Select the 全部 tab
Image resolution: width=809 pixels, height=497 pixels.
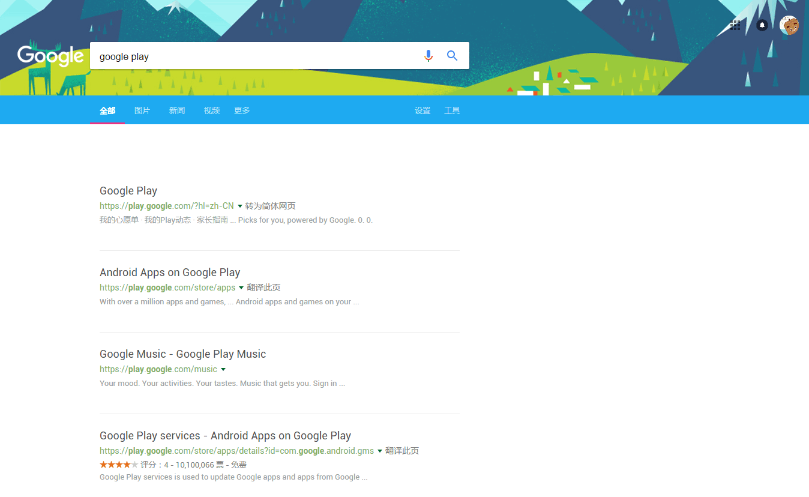point(107,110)
